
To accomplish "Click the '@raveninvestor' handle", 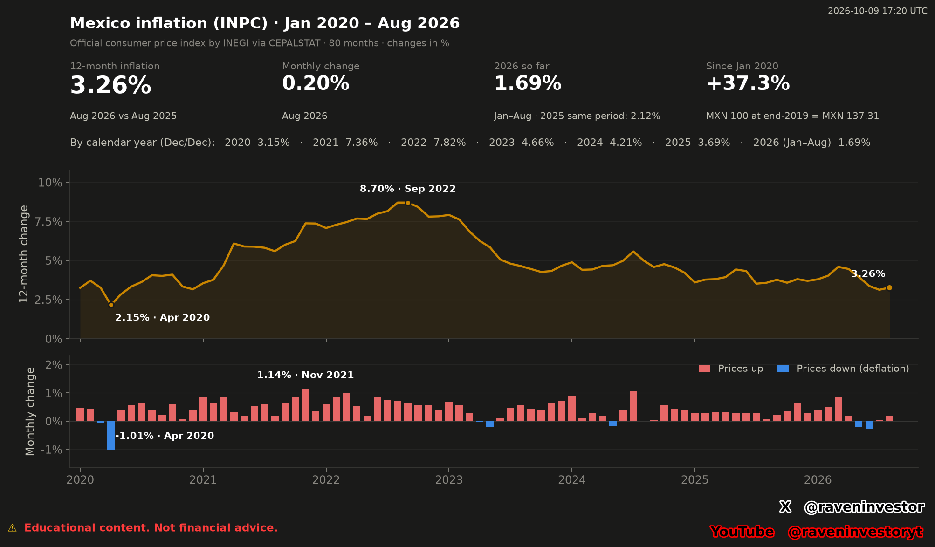I will tap(864, 507).
